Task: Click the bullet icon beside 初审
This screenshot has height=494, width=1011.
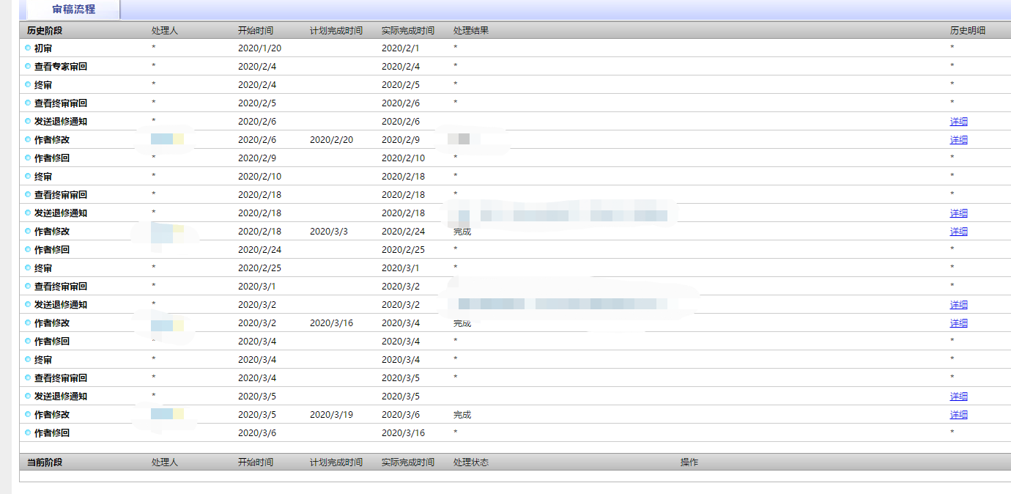Action: click(28, 48)
